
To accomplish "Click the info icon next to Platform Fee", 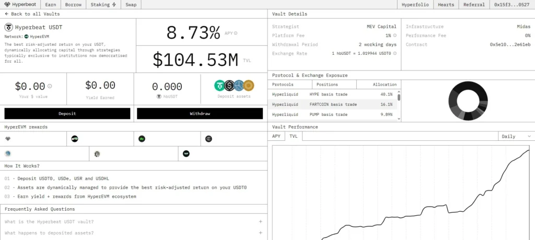I will tap(395, 35).
